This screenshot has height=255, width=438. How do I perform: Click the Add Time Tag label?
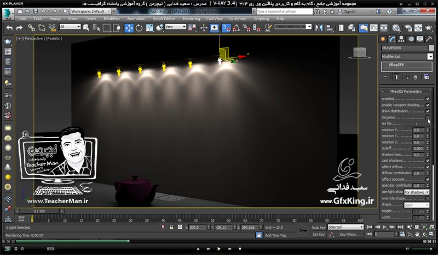(275, 235)
